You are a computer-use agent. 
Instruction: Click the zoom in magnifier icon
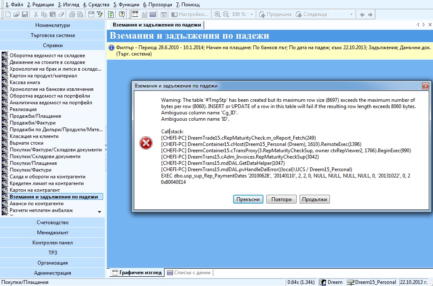(218, 14)
